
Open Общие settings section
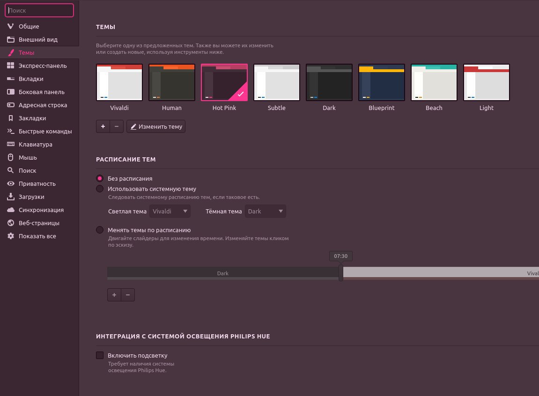[x=39, y=26]
